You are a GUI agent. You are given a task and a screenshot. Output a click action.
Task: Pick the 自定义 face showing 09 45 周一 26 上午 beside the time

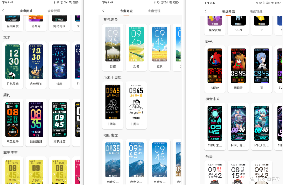[136, 162]
